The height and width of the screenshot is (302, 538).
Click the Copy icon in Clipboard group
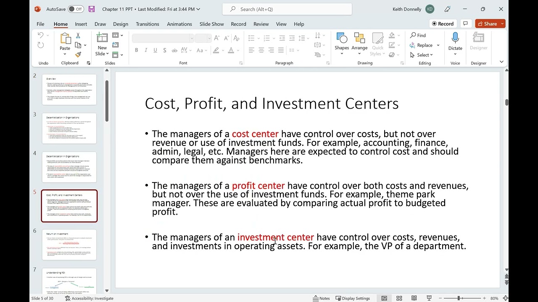(78, 45)
